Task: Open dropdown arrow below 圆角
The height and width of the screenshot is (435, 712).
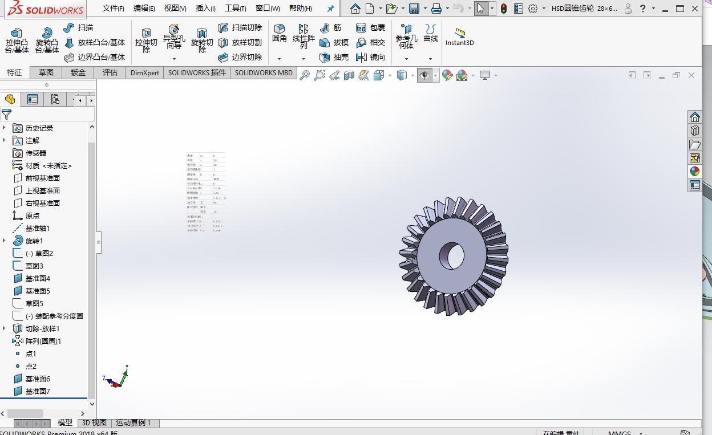Action: coord(280,59)
